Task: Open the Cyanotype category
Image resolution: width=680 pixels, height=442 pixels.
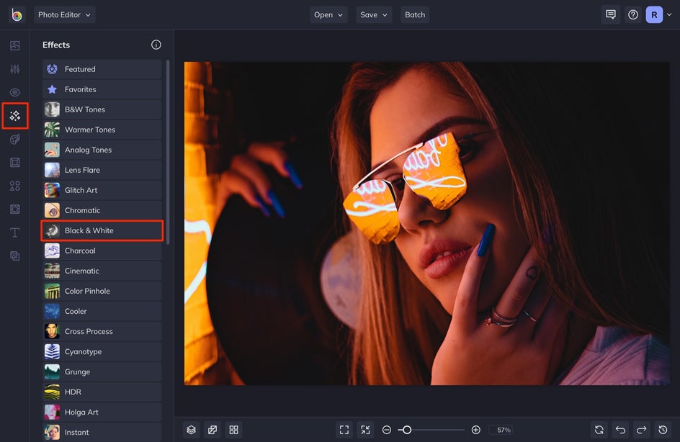Action: 102,351
